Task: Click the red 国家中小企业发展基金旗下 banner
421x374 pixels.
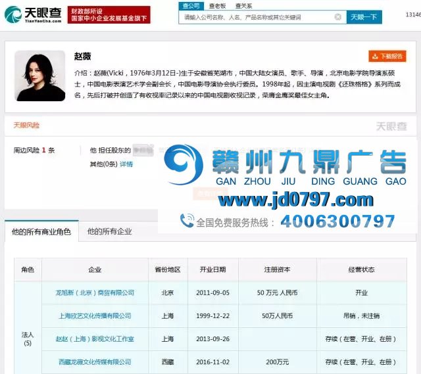Action: point(109,14)
